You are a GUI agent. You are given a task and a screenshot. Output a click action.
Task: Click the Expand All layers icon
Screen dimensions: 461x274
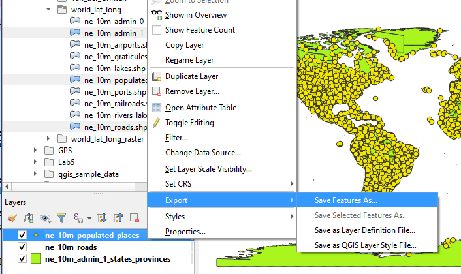(x=102, y=218)
